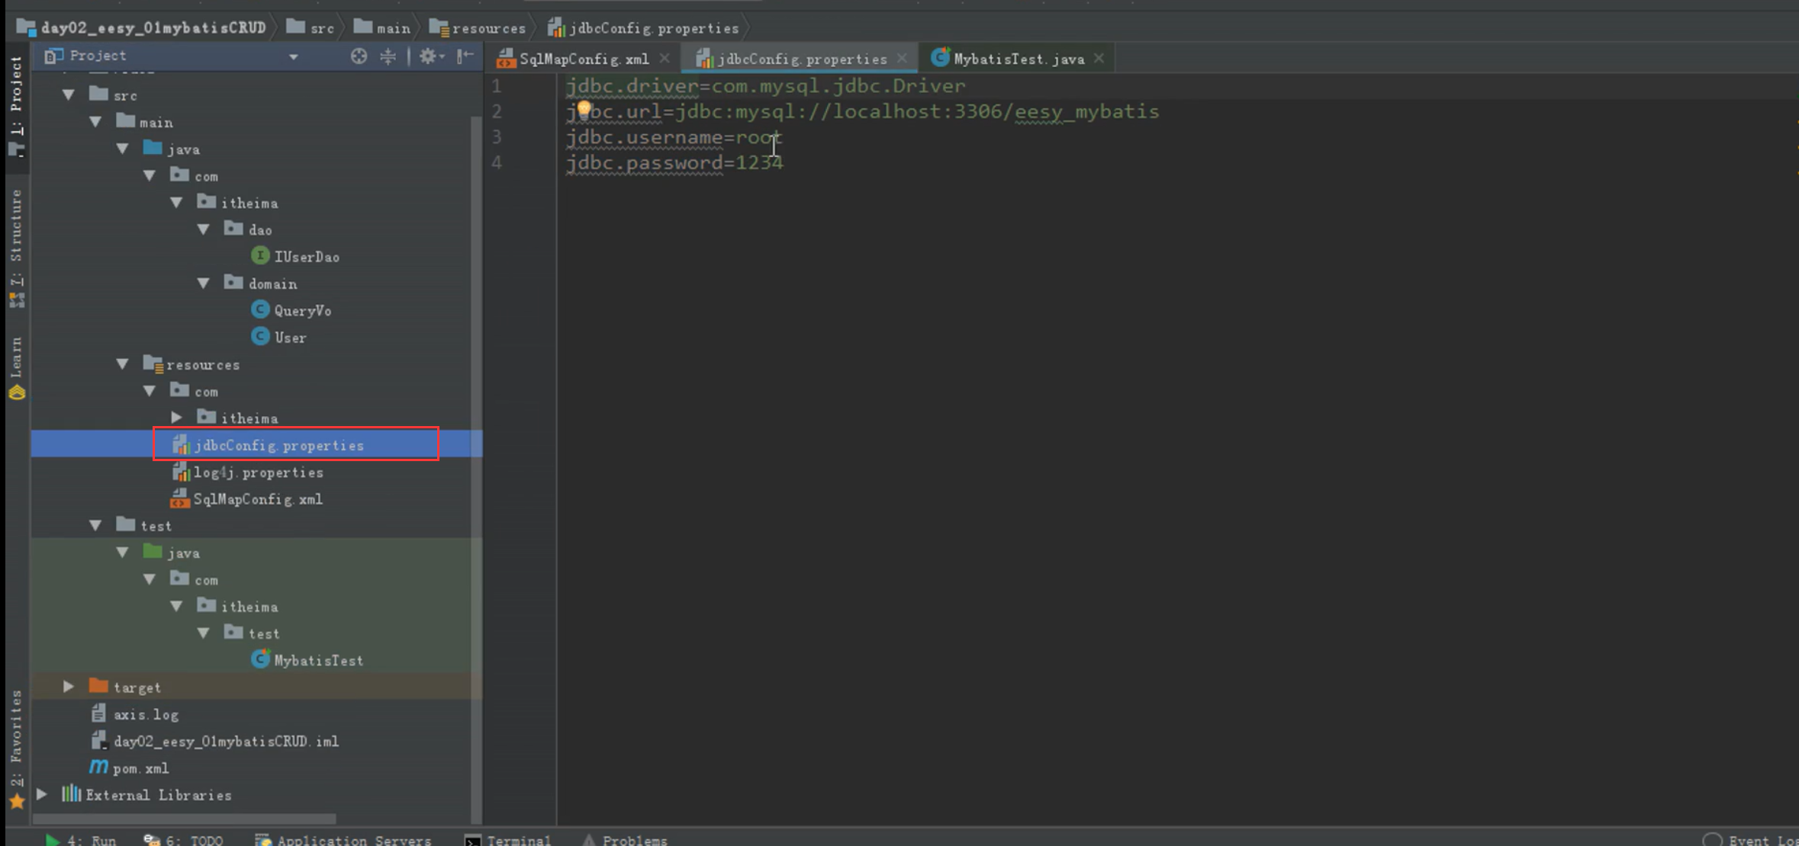This screenshot has height=846, width=1799.
Task: Close the jdbcConfig.properties tab
Action: click(903, 58)
